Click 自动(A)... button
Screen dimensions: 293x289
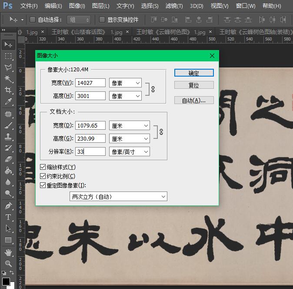tap(194, 101)
